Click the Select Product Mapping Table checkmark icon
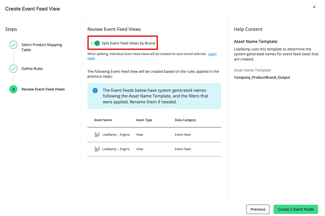 coord(13,45)
